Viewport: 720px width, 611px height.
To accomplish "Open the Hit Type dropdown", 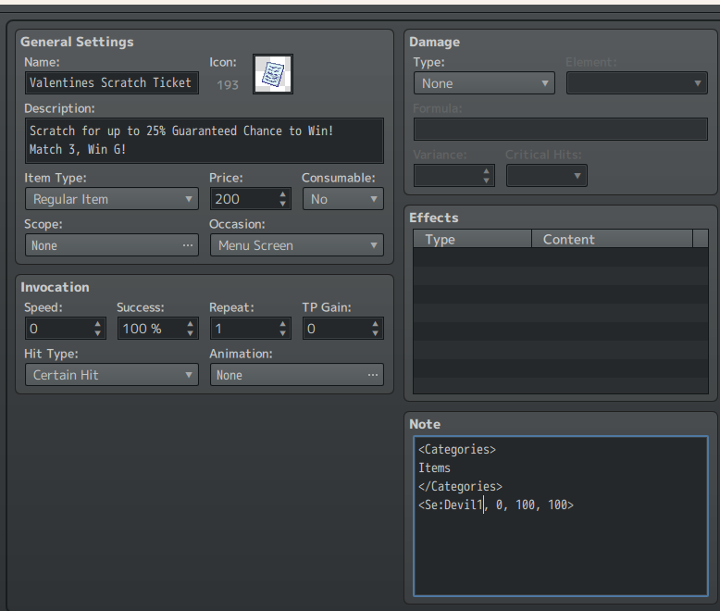I will pos(112,375).
